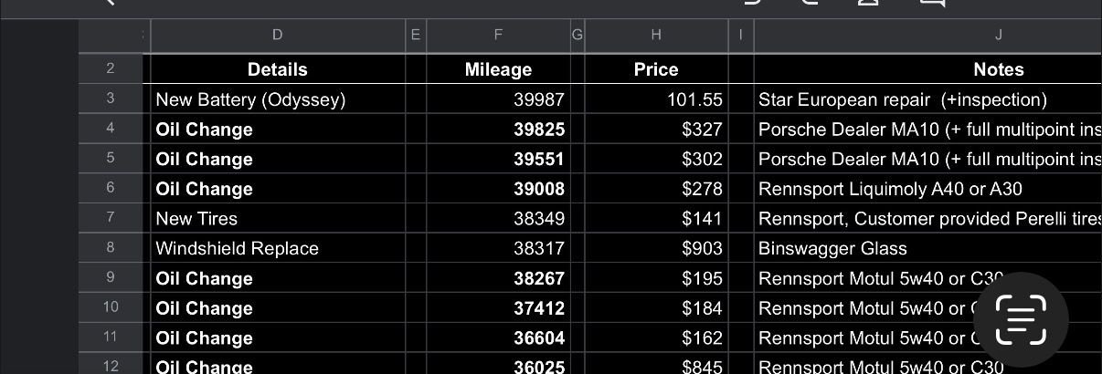Tap the back arrow at top left

(x=110, y=3)
